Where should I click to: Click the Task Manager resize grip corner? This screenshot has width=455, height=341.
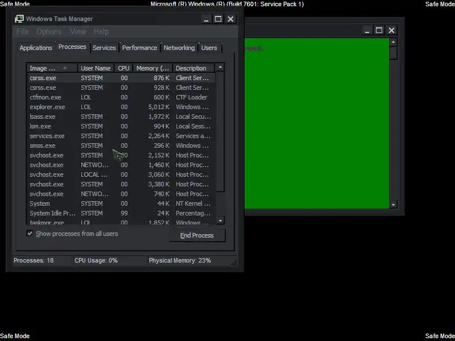tap(234, 262)
